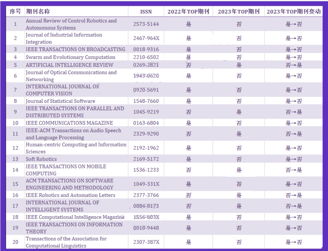Select ISSN 1536-1233
The width and height of the screenshot is (328, 251).
click(x=146, y=170)
